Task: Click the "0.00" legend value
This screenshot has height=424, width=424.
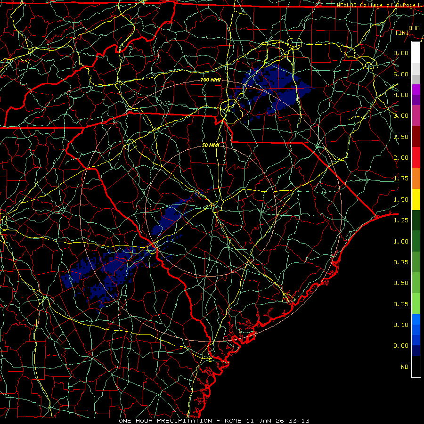Action: [401, 346]
